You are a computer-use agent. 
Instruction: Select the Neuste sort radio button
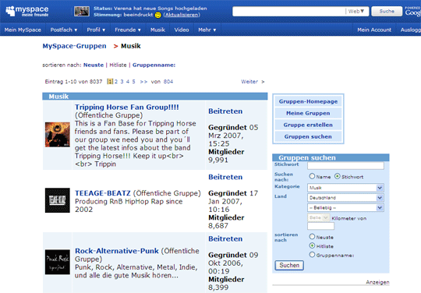pos(312,237)
